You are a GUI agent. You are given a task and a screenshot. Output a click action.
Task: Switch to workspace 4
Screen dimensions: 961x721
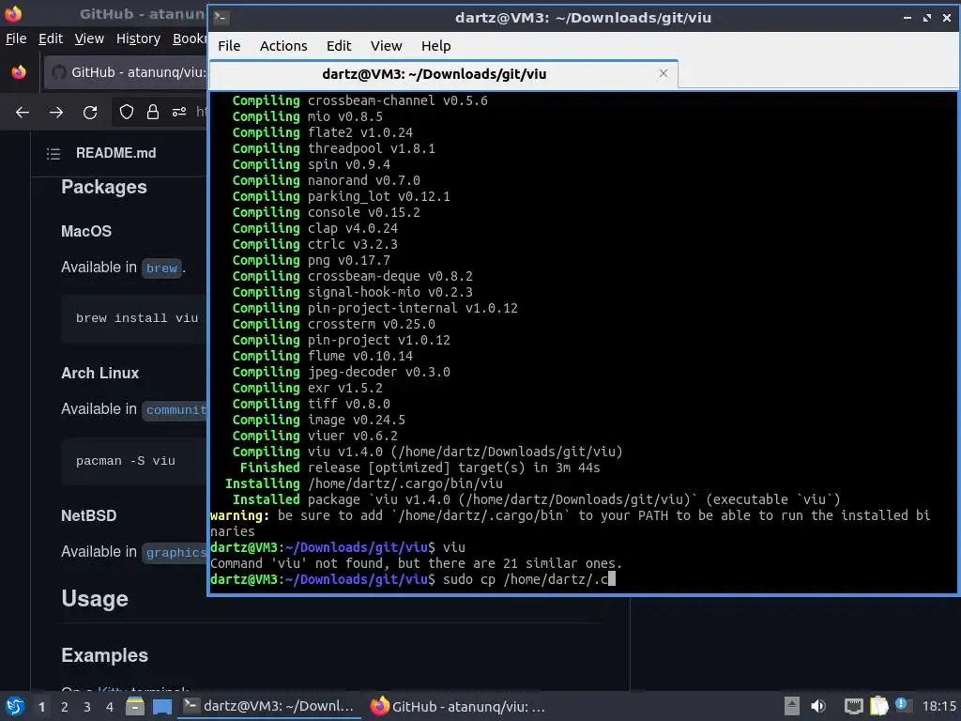tap(110, 707)
